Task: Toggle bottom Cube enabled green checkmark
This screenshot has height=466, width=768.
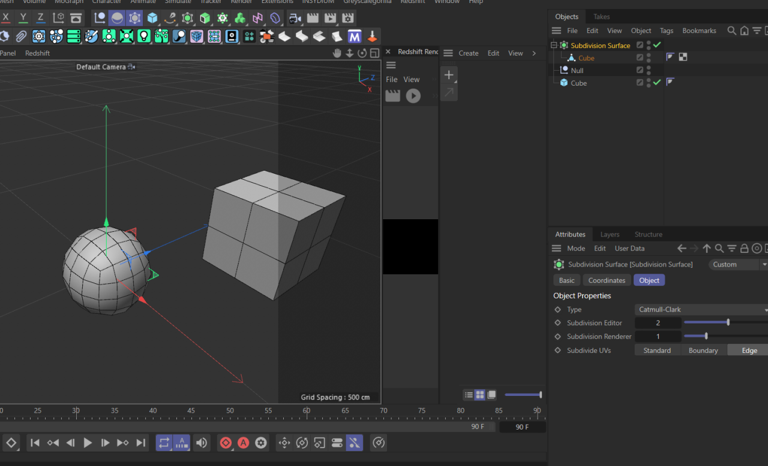Action: point(657,83)
